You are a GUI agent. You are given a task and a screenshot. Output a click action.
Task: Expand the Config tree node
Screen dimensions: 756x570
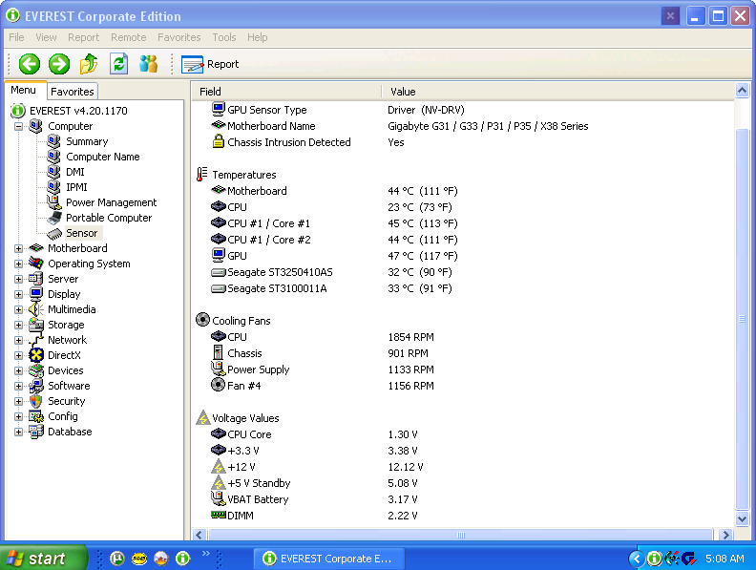tap(18, 416)
